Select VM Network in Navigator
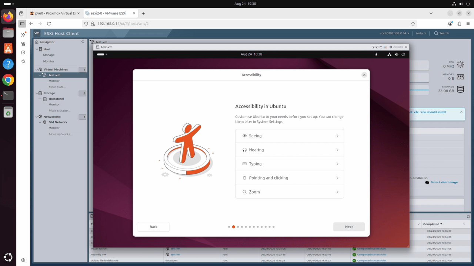474x266 pixels. coord(58,122)
